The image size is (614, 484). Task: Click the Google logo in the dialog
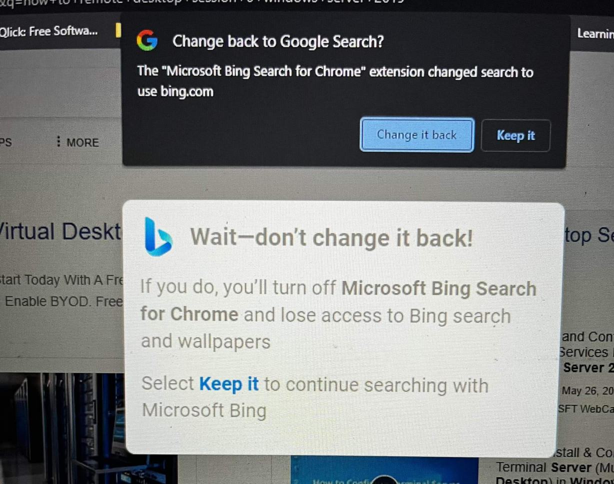(x=147, y=40)
